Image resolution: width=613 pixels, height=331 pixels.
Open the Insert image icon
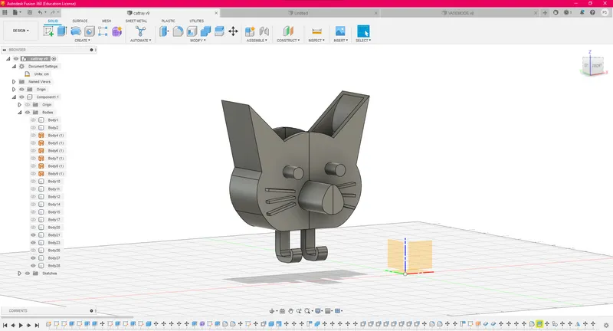point(340,31)
